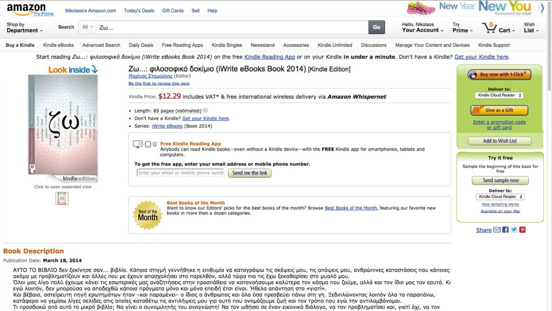The height and width of the screenshot is (311, 552).
Task: Click Enter a promotion code link
Action: pyautogui.click(x=499, y=125)
